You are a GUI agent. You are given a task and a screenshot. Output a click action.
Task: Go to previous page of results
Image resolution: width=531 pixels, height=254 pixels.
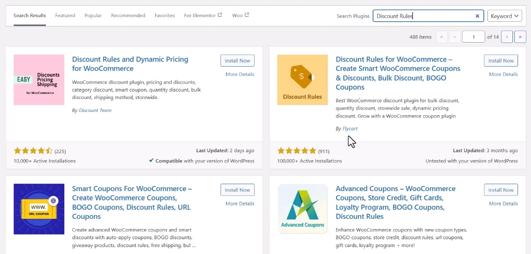(x=455, y=37)
